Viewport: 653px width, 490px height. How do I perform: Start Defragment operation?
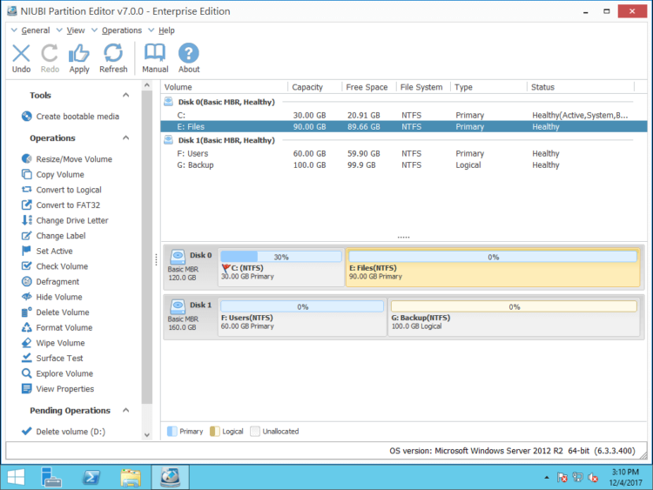point(50,282)
